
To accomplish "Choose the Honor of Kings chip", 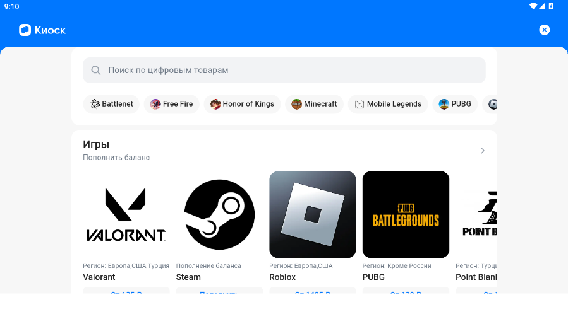I will (x=242, y=104).
